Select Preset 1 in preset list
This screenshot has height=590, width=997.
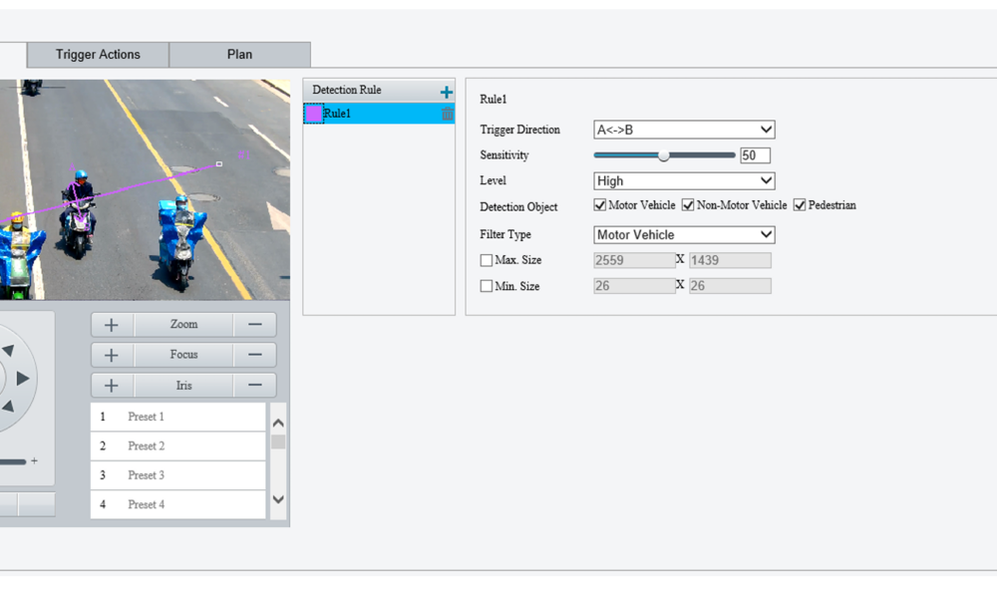(x=178, y=417)
